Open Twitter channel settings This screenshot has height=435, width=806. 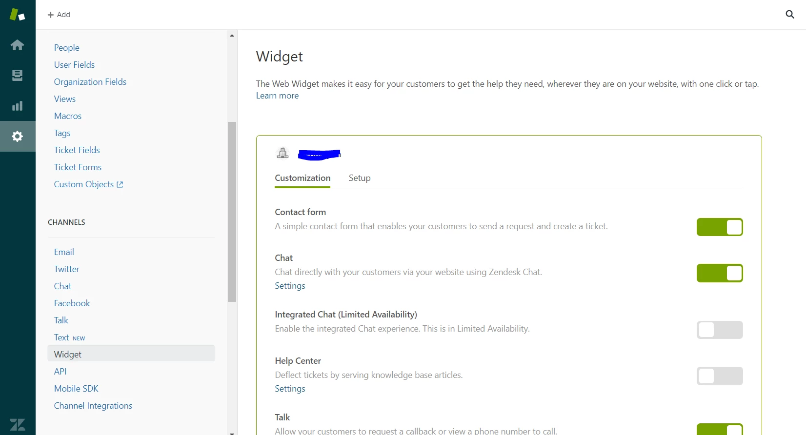[x=67, y=269]
